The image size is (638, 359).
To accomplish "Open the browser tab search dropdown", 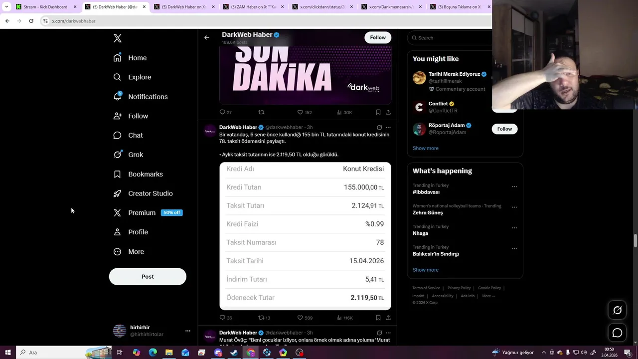I will coord(6,7).
